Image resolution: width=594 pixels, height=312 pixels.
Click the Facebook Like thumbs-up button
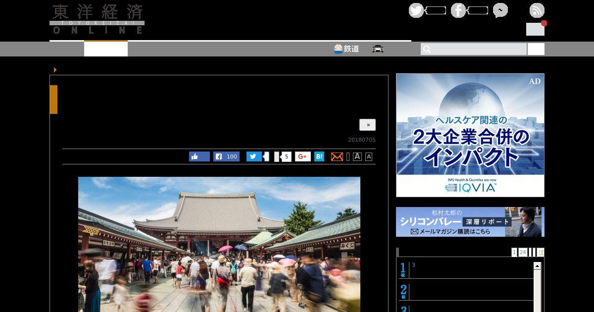point(199,156)
